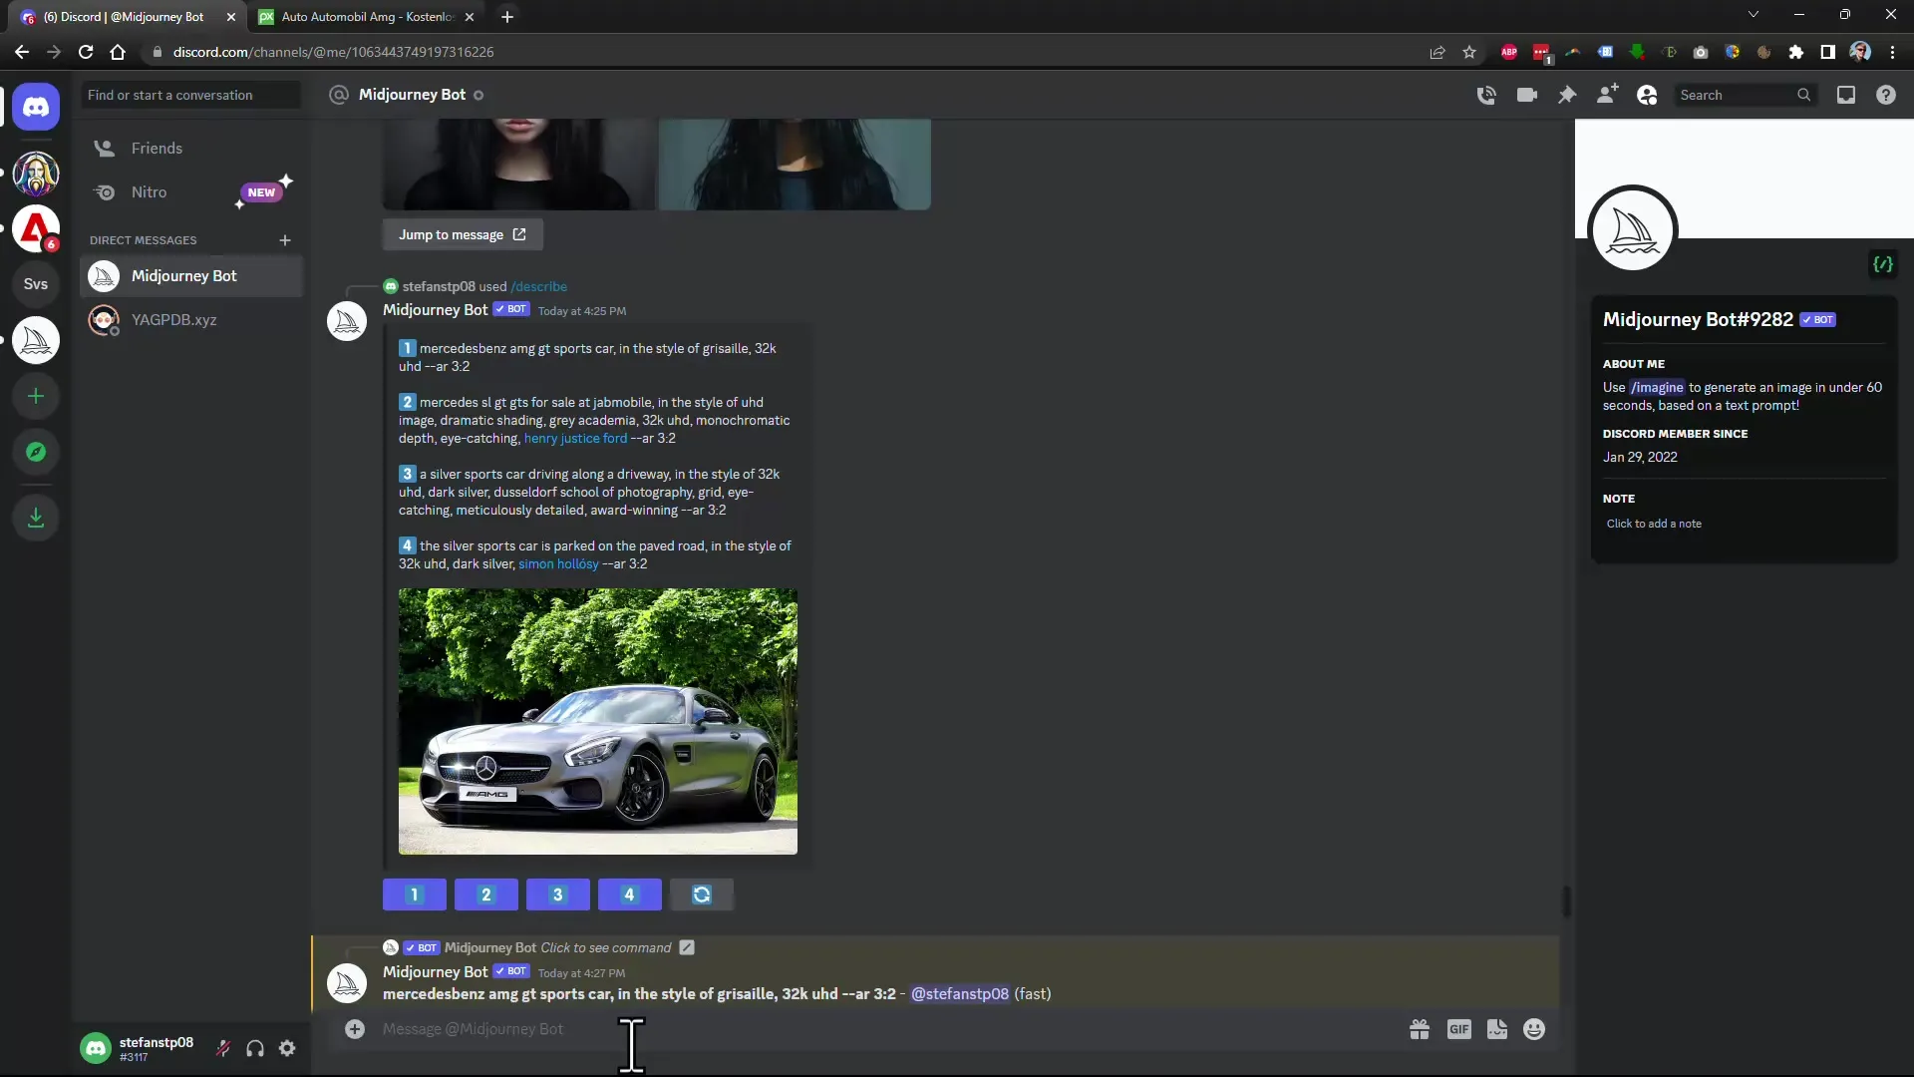Click the regenerate button with refresh icon
Viewport: 1914px width, 1077px height.
pos(701,895)
